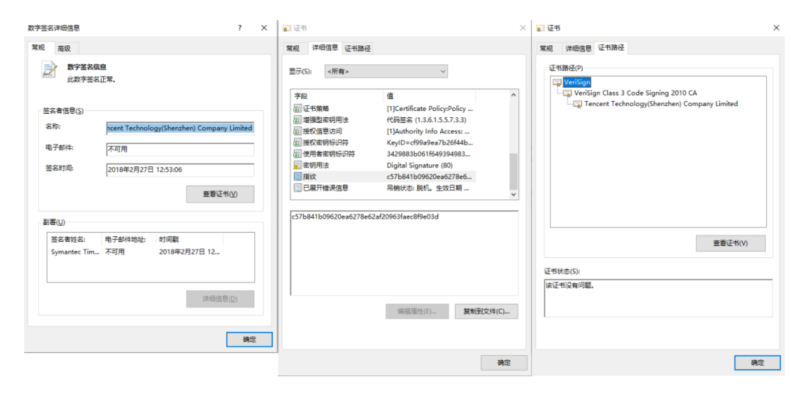The width and height of the screenshot is (807, 413).
Task: Click the 授权信息访问 field icon
Action: coord(297,132)
